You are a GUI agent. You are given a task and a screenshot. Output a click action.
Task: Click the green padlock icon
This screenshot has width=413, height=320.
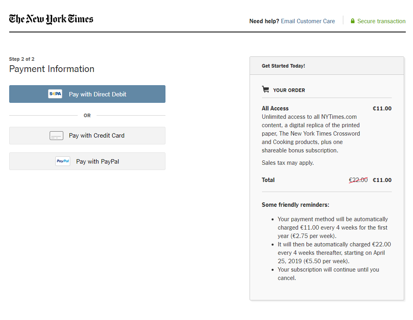click(353, 21)
